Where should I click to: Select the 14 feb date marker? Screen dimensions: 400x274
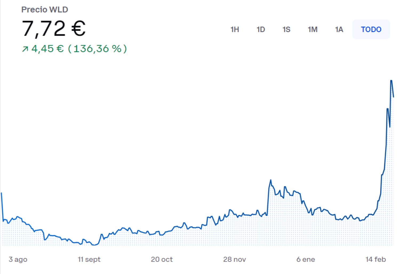click(375, 259)
